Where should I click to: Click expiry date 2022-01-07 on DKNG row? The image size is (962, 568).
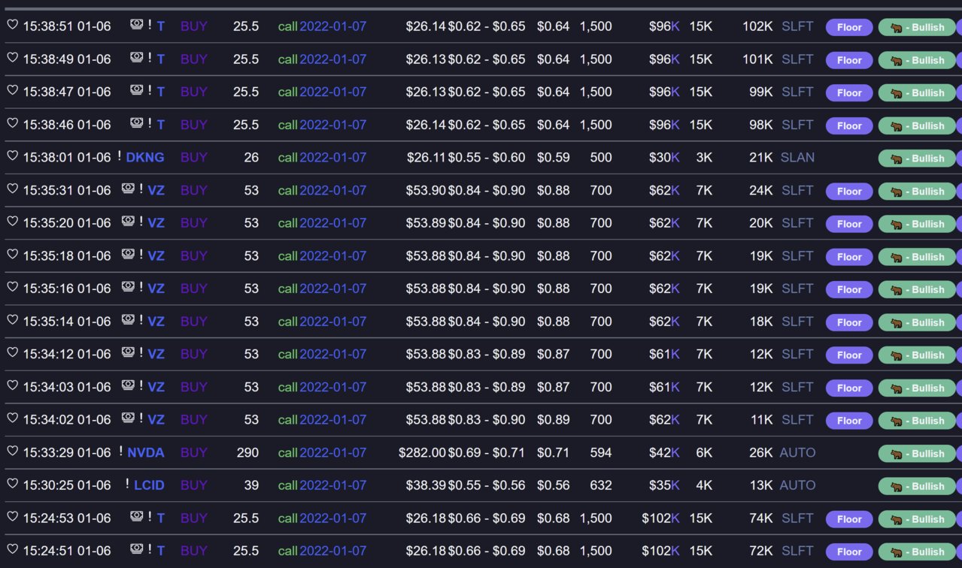pos(332,158)
